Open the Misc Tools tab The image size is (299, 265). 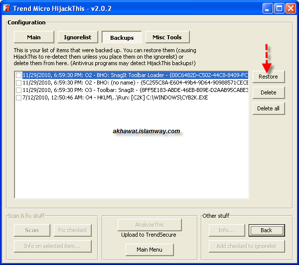[167, 37]
